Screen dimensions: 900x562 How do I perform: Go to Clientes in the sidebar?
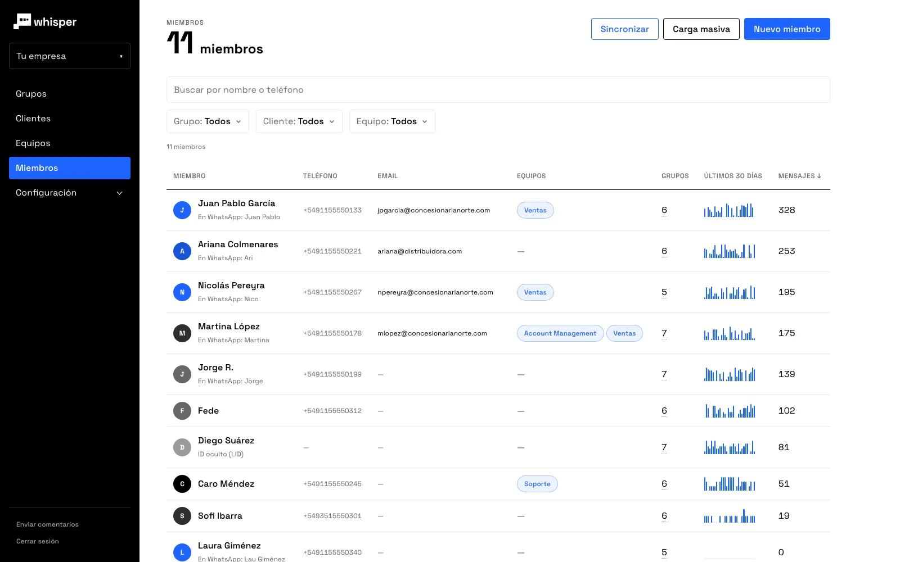[70, 119]
